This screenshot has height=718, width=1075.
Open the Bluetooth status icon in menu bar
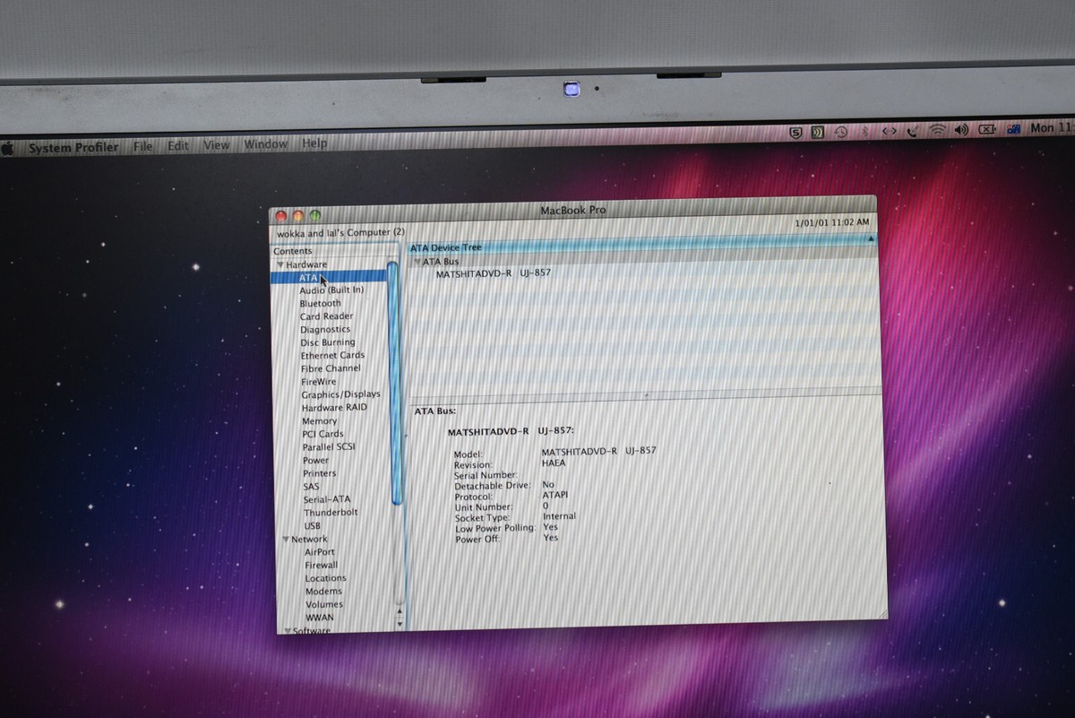point(864,131)
